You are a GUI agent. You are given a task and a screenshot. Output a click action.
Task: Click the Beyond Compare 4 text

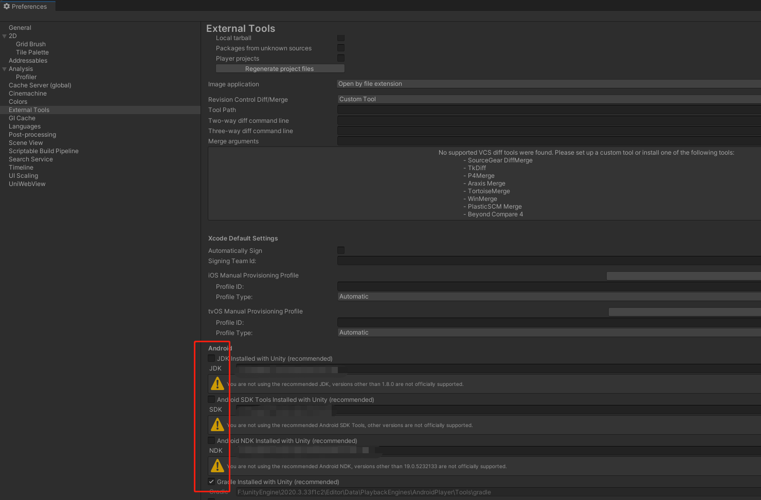point(495,214)
